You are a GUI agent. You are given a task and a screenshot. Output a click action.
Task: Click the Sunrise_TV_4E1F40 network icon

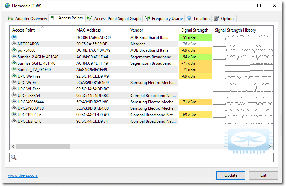click(x=14, y=69)
